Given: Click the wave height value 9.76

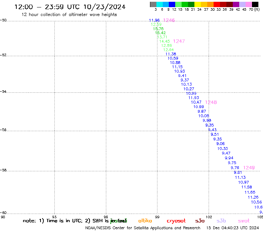Looking at the screenshot, I should click(235, 168).
